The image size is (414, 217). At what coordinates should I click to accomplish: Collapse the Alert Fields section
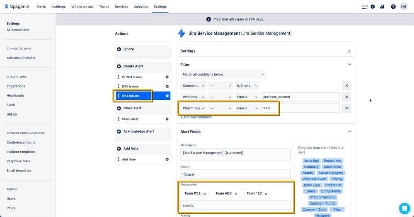pos(349,131)
